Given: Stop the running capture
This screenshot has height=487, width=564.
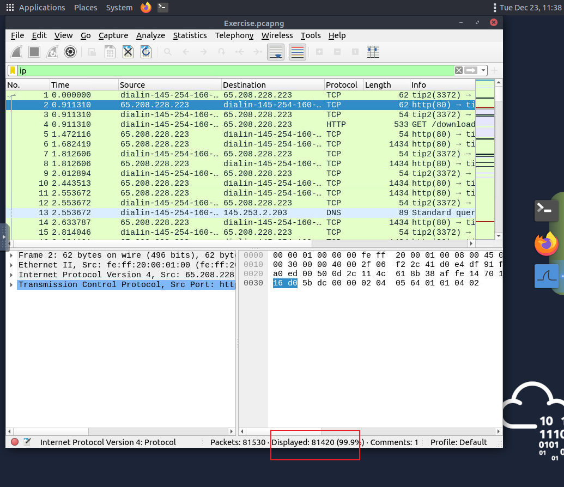Looking at the screenshot, I should 34,52.
